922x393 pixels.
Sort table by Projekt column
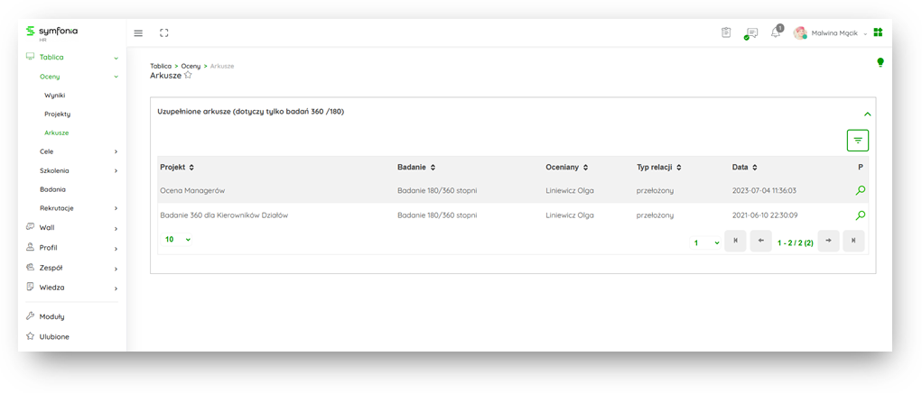pyautogui.click(x=177, y=167)
